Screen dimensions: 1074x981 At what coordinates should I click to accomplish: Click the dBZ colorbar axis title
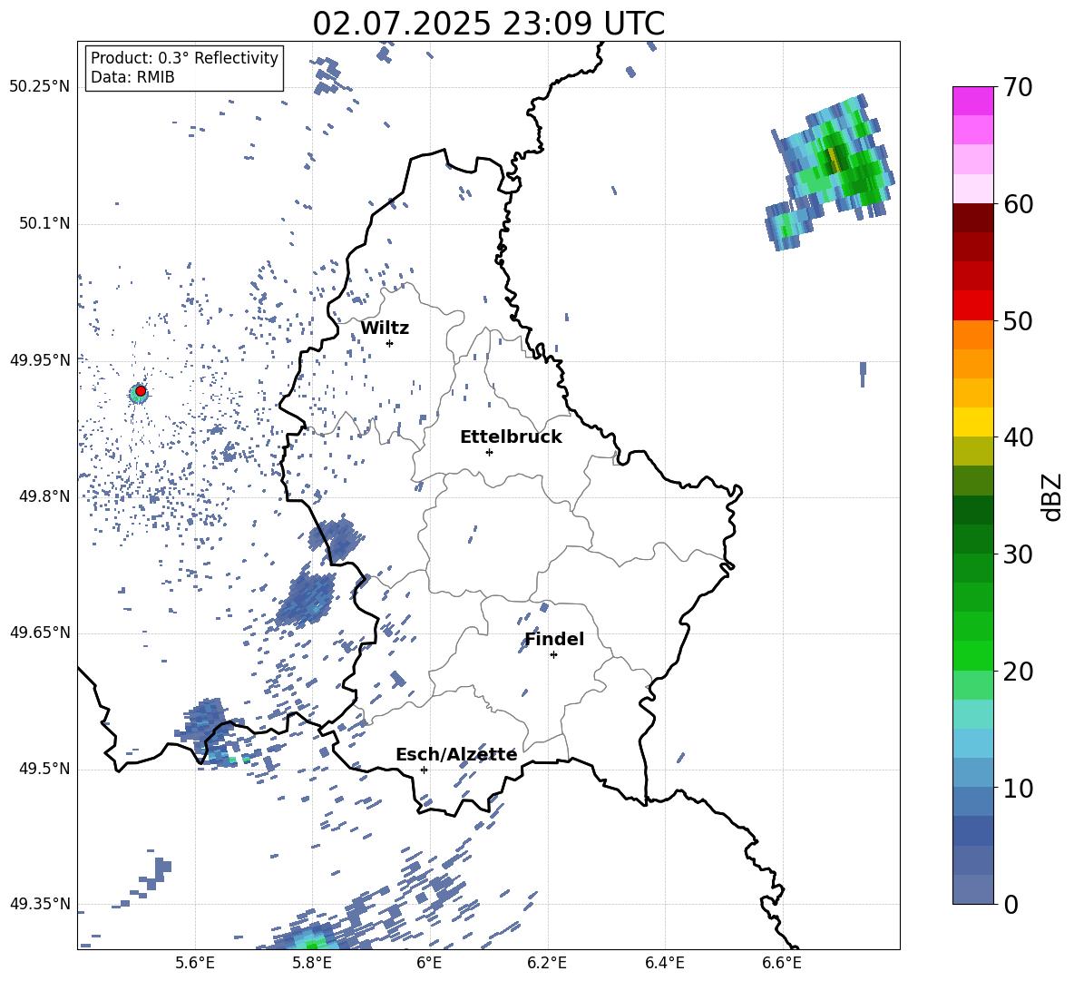pyautogui.click(x=1052, y=497)
